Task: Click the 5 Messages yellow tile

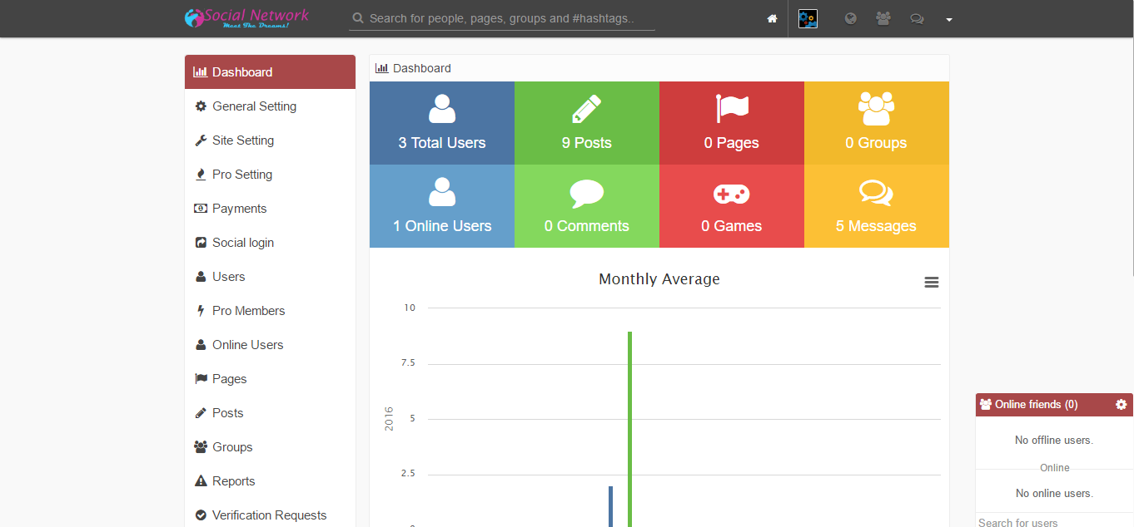Action: click(876, 206)
